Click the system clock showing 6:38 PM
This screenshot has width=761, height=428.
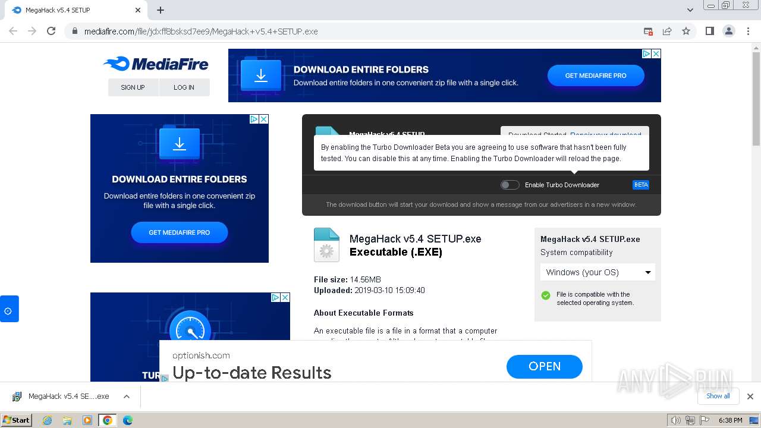(730, 420)
